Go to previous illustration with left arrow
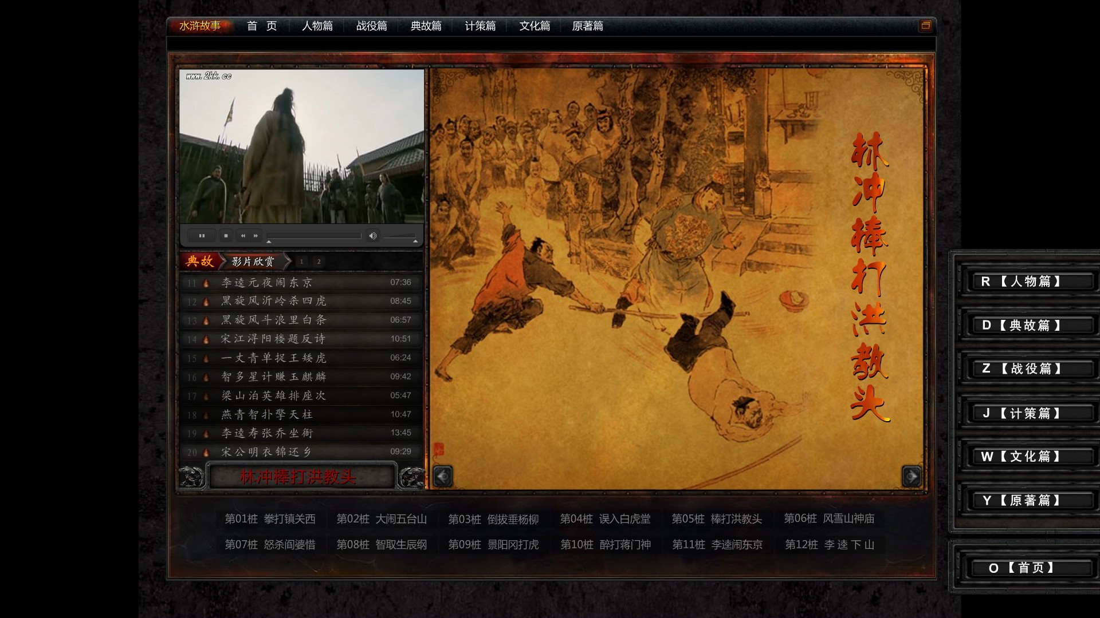This screenshot has height=618, width=1100. pyautogui.click(x=443, y=476)
